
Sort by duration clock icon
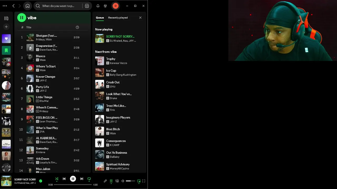pos(77,27)
